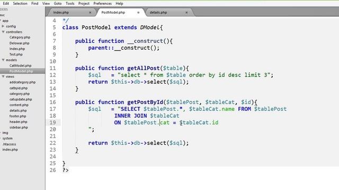Viewport: 339px width, 190px height.
Task: Open details.php in sidebar
Action: coord(18,110)
